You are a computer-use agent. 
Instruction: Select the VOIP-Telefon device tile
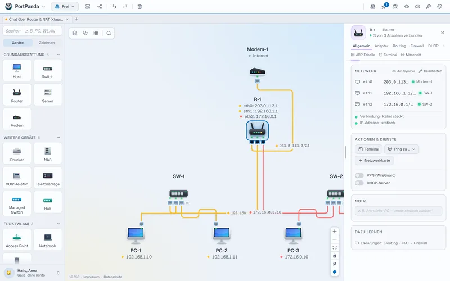tap(17, 178)
